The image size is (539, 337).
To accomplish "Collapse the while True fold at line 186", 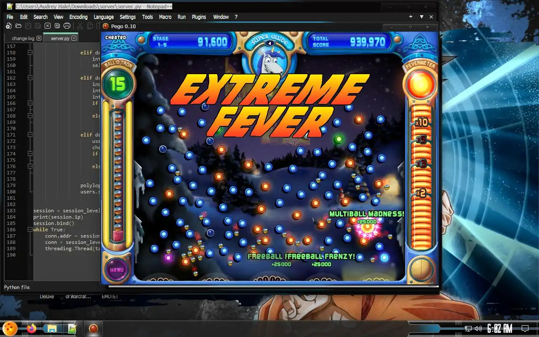I will click(x=30, y=230).
